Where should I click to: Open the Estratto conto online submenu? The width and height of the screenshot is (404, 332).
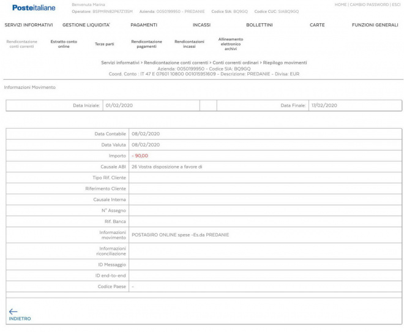64,44
